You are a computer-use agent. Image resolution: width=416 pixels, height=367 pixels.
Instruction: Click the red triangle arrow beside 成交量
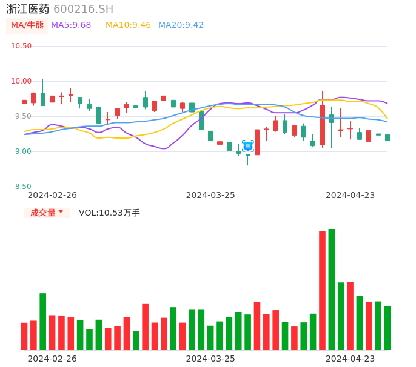(61, 212)
